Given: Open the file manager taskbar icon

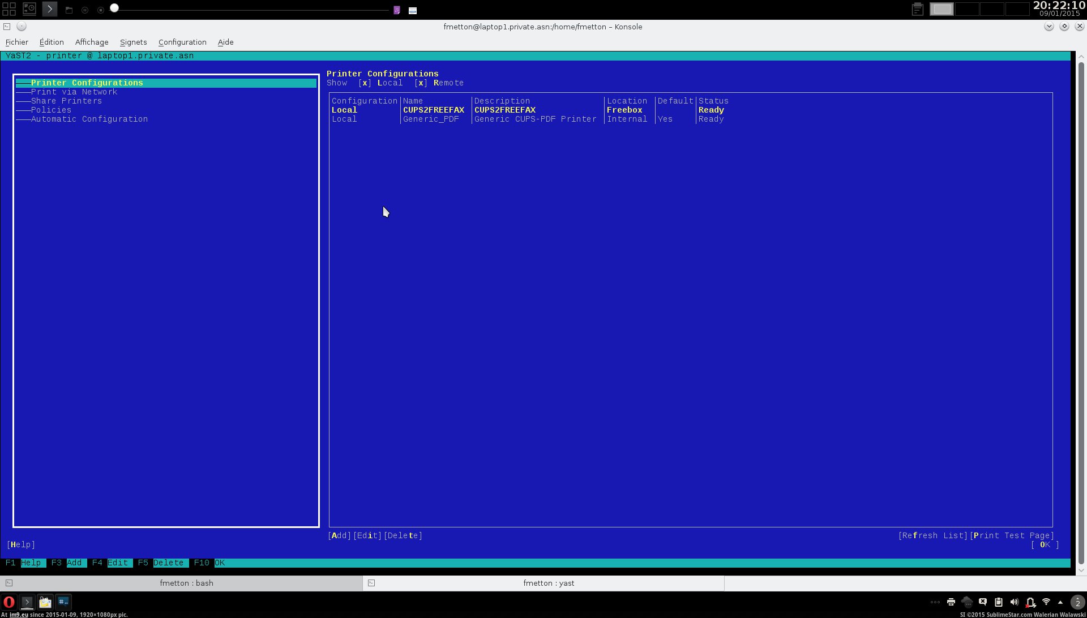Looking at the screenshot, I should click(x=45, y=602).
